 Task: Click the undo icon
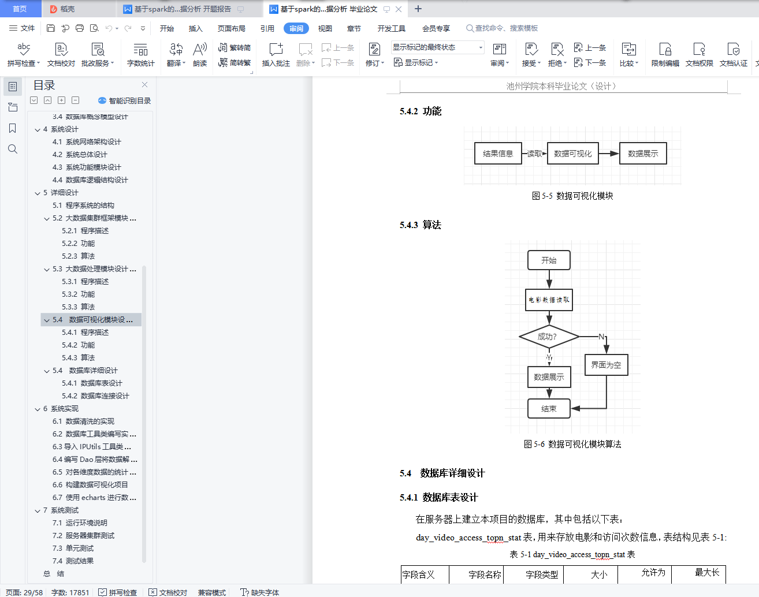[x=109, y=28]
